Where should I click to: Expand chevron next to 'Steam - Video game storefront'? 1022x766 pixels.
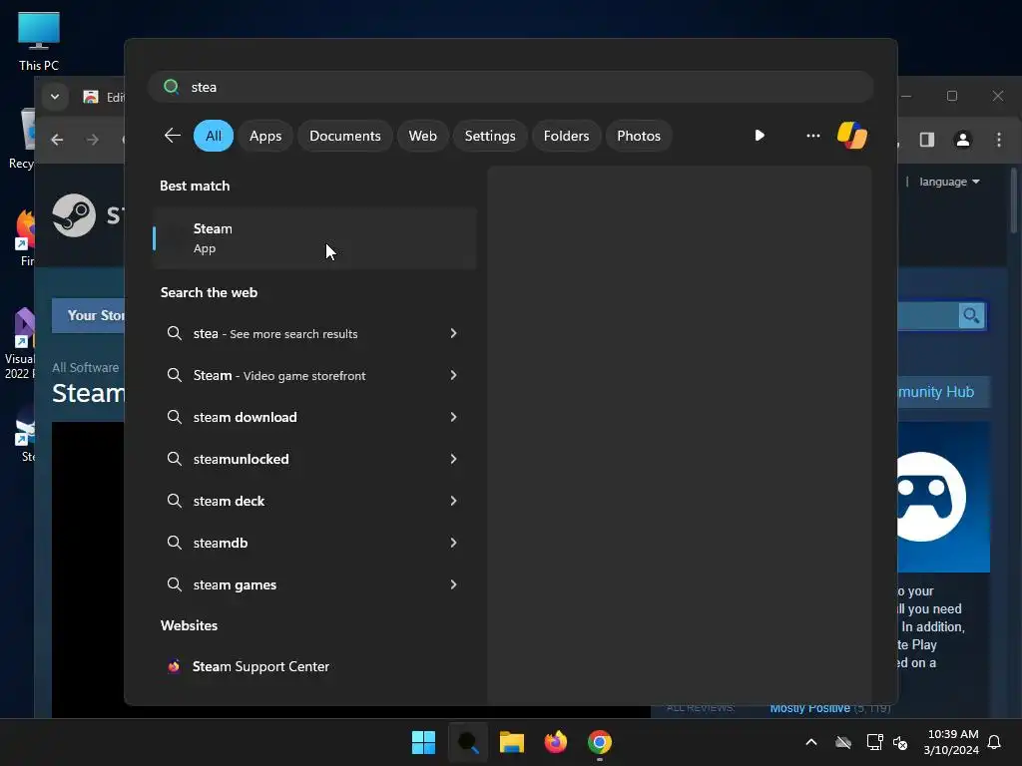pyautogui.click(x=453, y=375)
